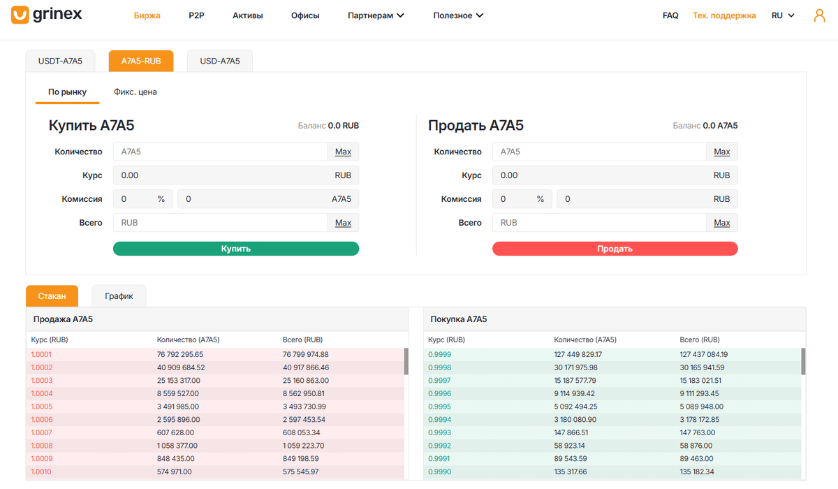Click the sell Курс RUB field
838x489 pixels.
pos(615,175)
